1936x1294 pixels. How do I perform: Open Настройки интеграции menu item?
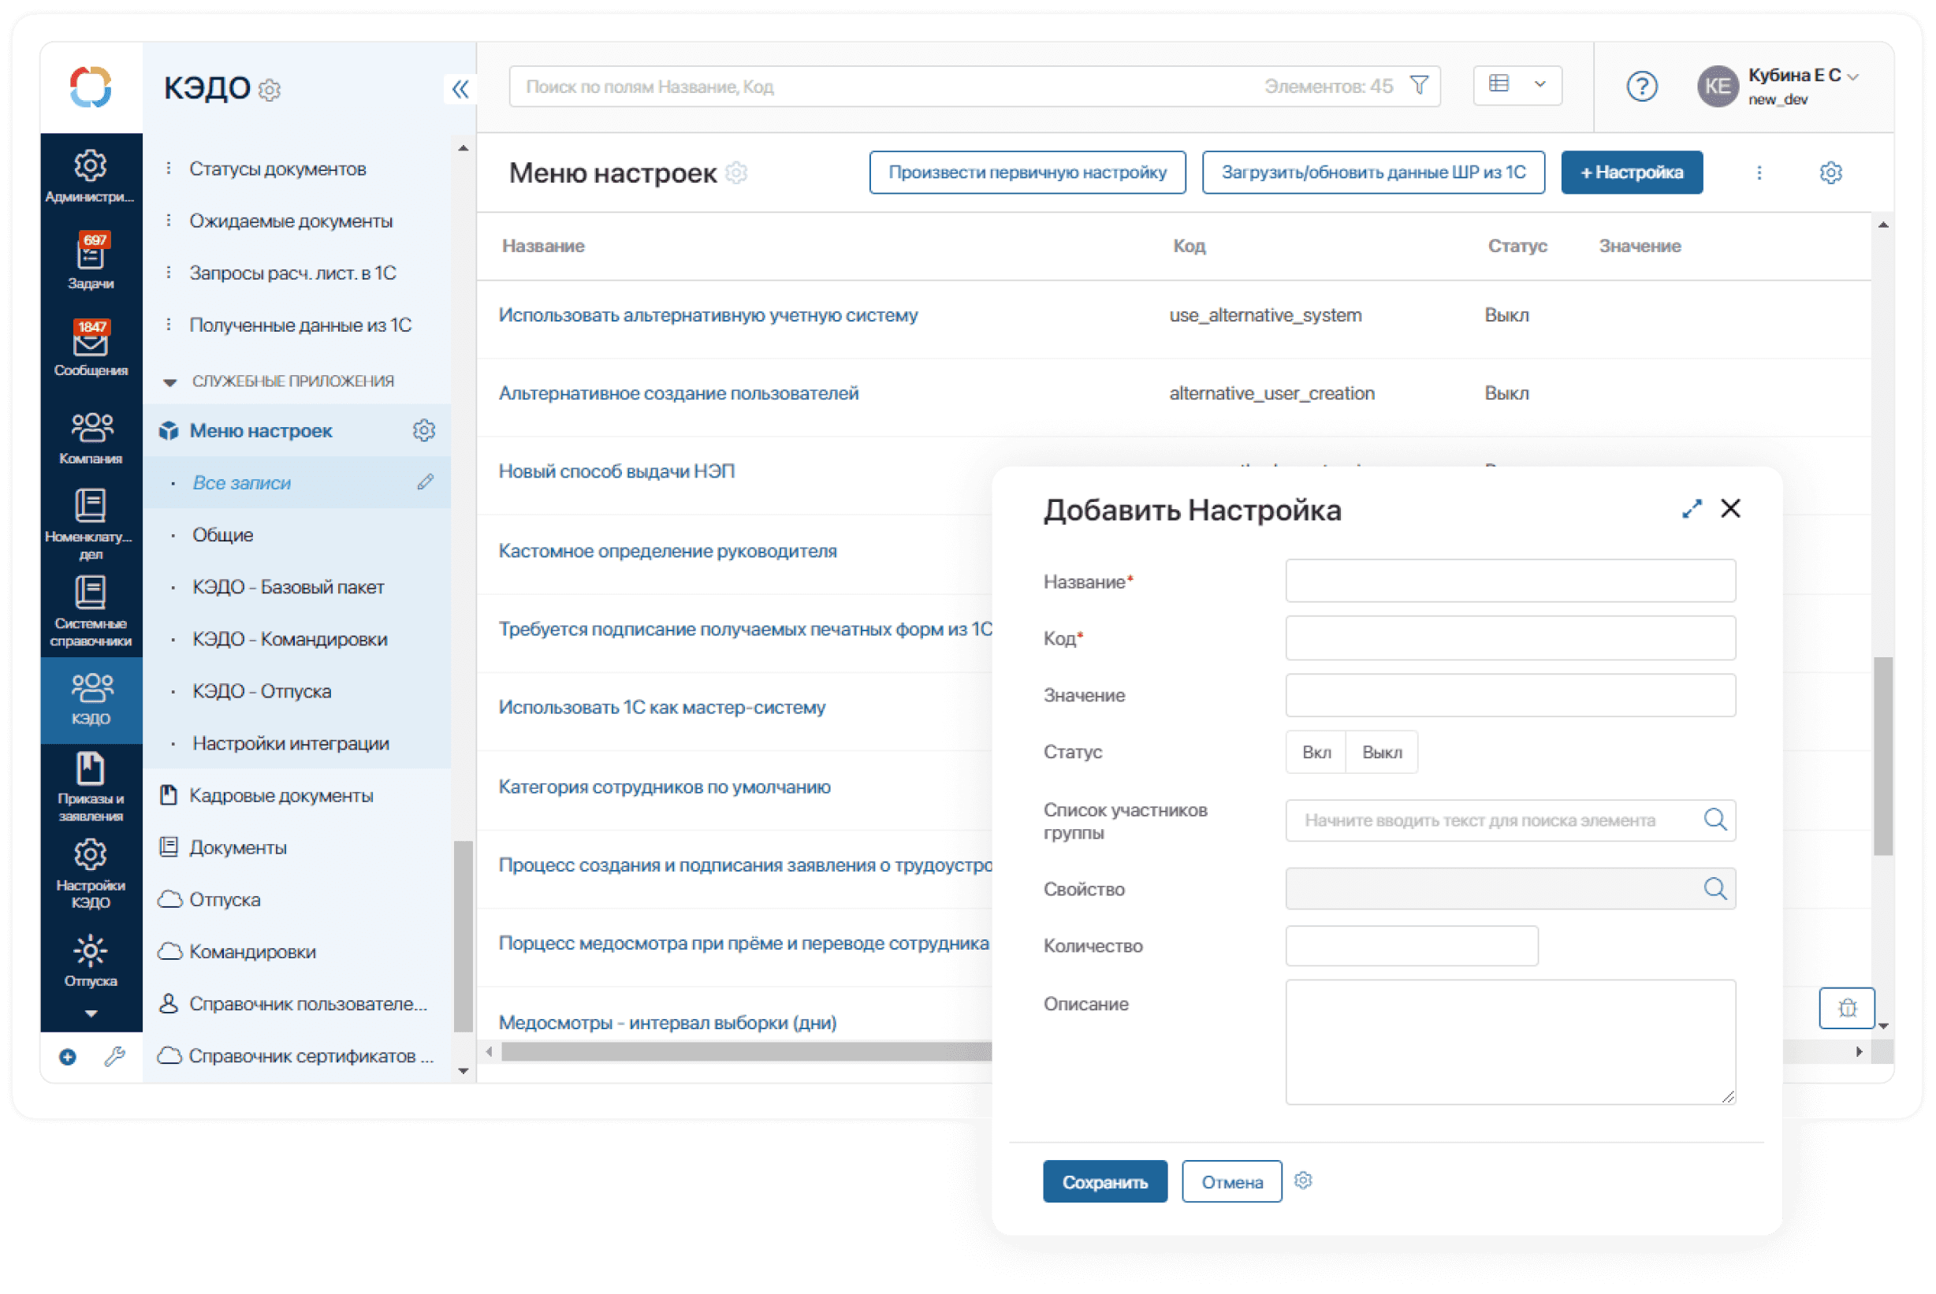291,742
